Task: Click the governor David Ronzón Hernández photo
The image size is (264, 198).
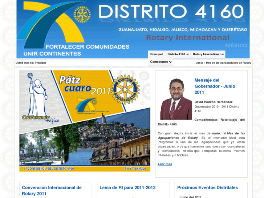Action: tap(176, 99)
